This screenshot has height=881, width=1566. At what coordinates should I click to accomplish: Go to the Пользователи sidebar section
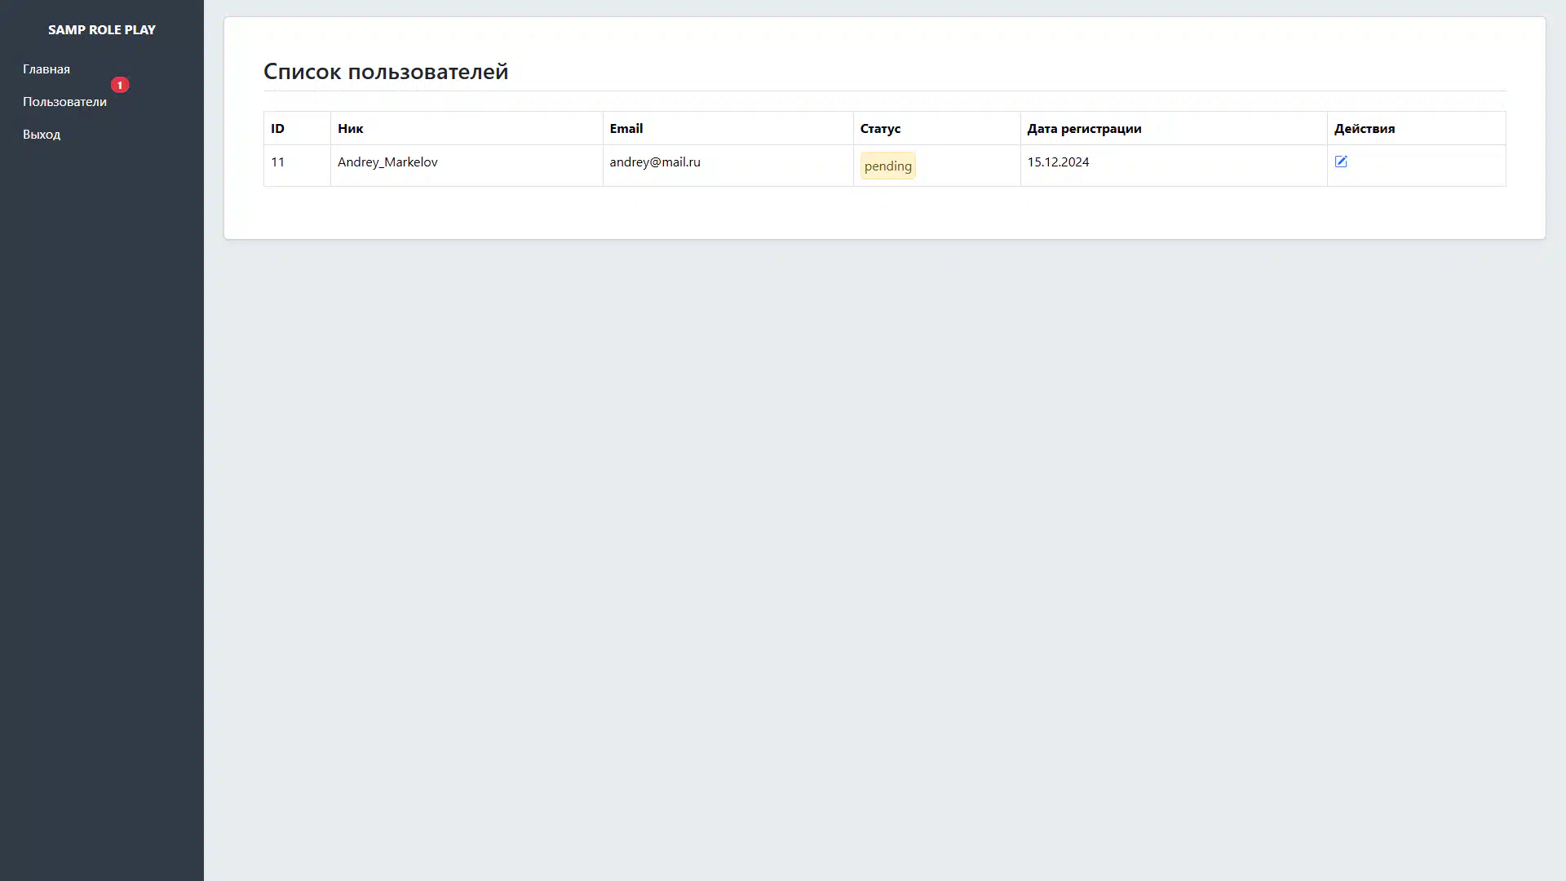pos(64,102)
